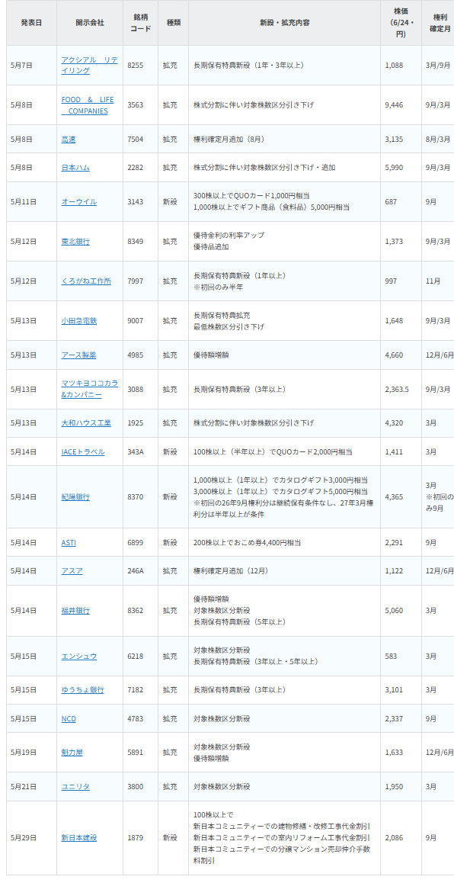Click the text 優待額増額 in アース製薬 row
The width and height of the screenshot is (454, 883).
coord(211,355)
